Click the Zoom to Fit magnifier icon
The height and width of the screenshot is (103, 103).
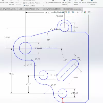[55, 12]
